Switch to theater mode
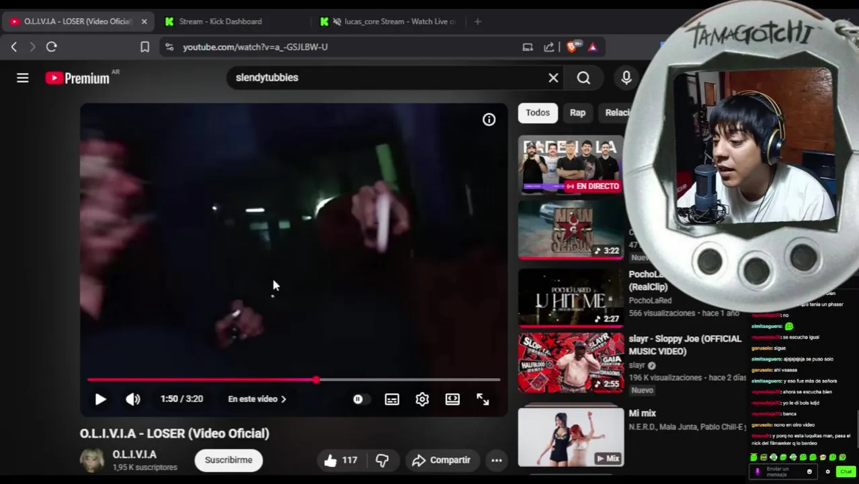Viewport: 859px width, 484px height. point(452,399)
